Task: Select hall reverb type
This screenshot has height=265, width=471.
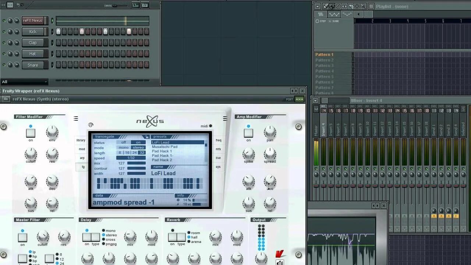Action: pyautogui.click(x=192, y=237)
